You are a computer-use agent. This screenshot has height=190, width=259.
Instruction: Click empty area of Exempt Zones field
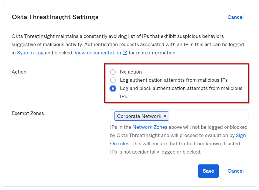click(209, 116)
